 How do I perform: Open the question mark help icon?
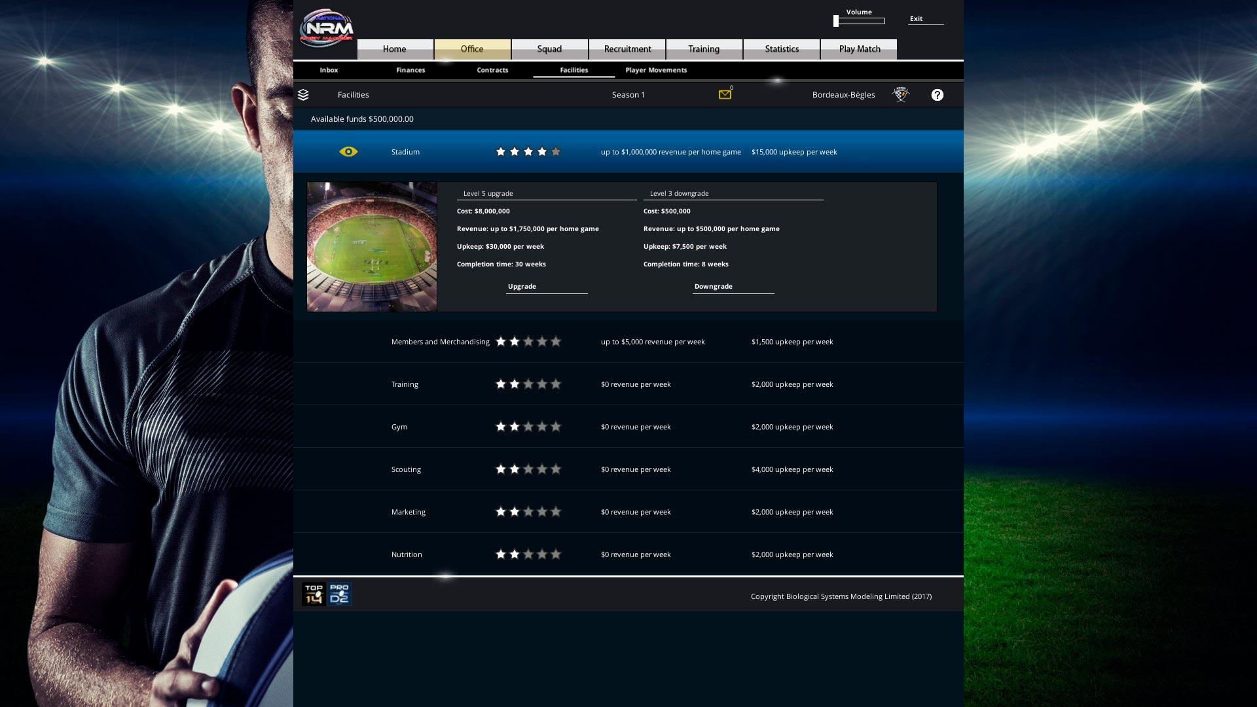938,95
